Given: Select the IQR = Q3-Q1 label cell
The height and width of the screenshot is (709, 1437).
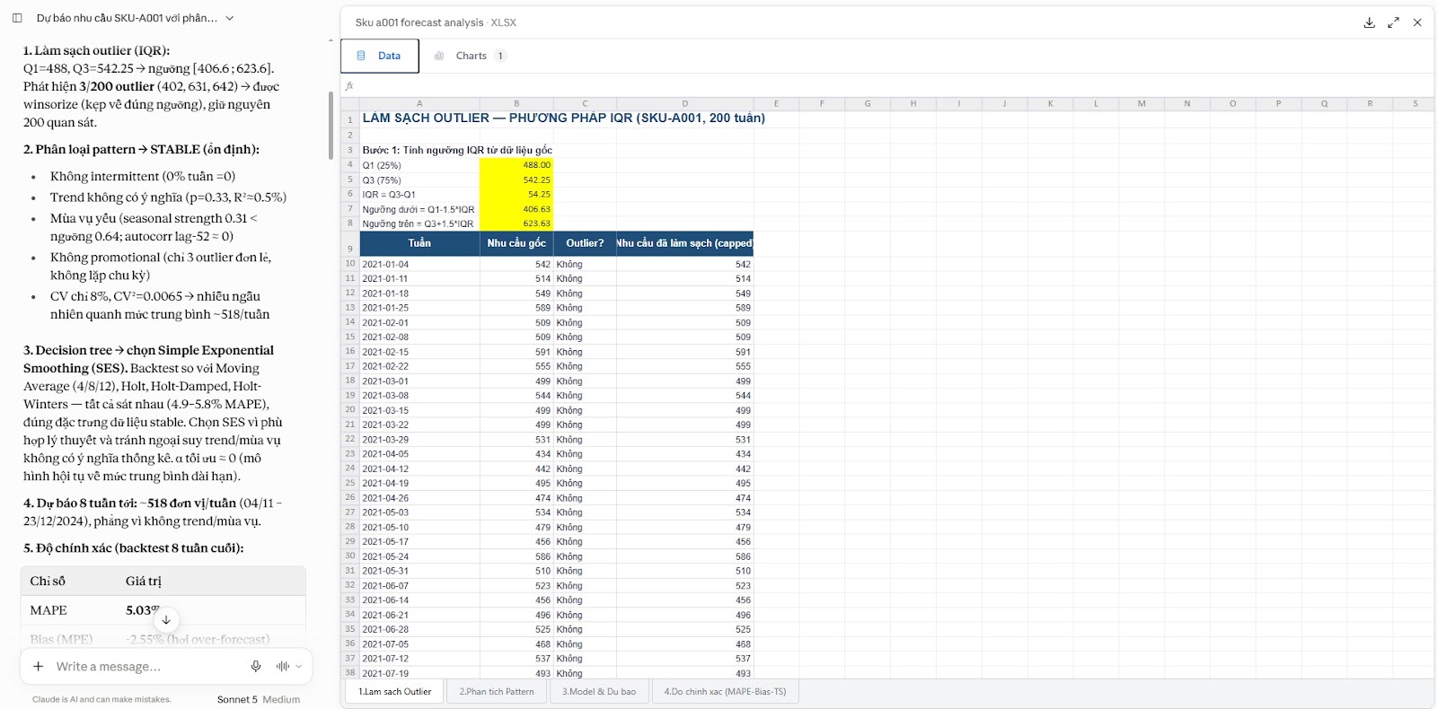Looking at the screenshot, I should pyautogui.click(x=419, y=194).
